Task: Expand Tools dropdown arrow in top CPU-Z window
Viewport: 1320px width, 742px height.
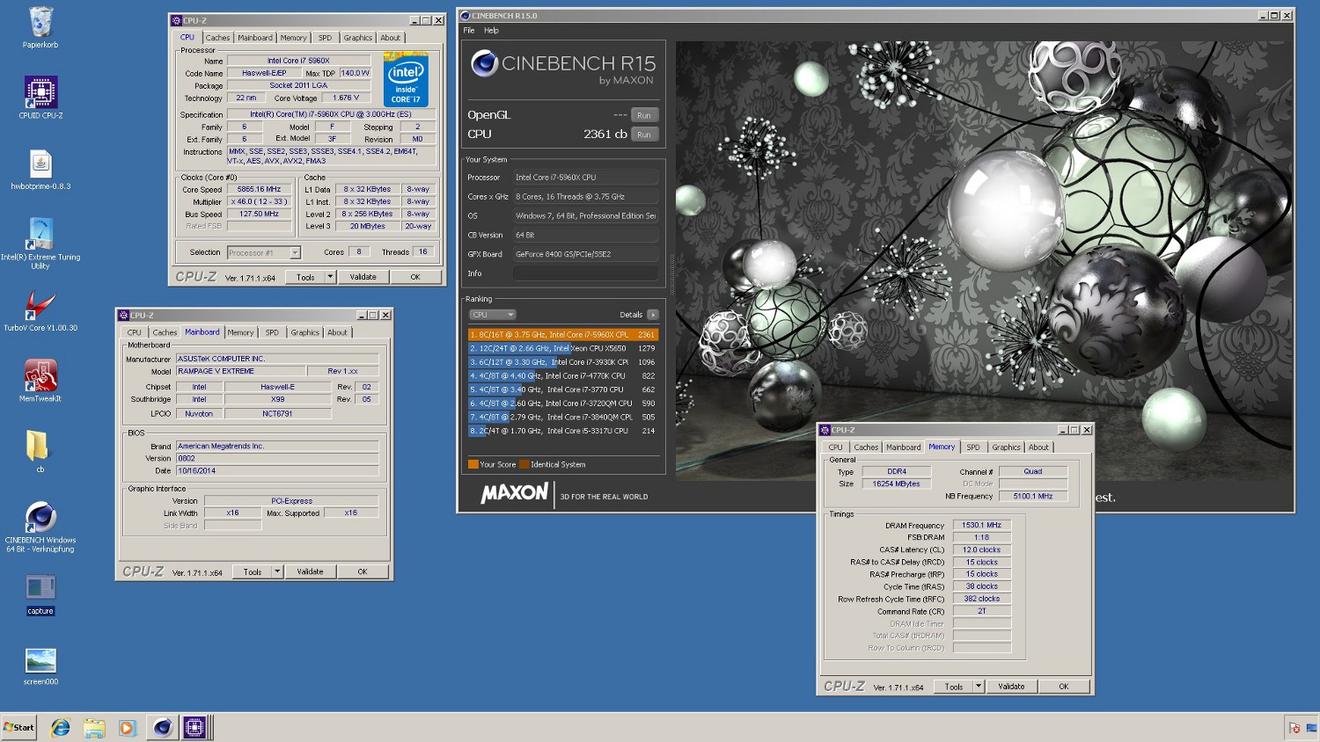Action: coord(331,277)
